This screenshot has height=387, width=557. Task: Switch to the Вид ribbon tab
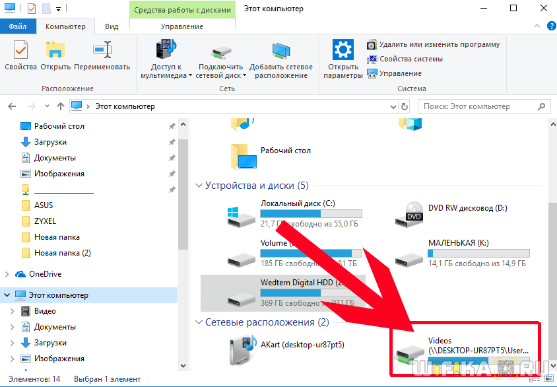pyautogui.click(x=112, y=26)
